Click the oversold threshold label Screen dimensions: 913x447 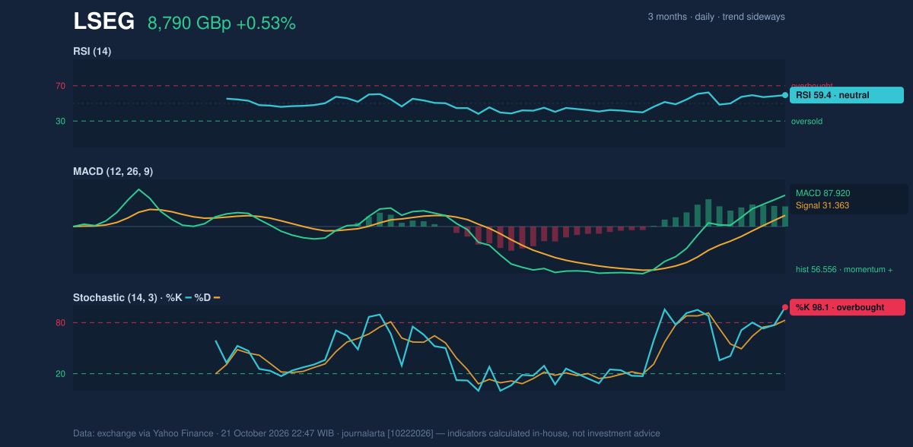pos(806,121)
